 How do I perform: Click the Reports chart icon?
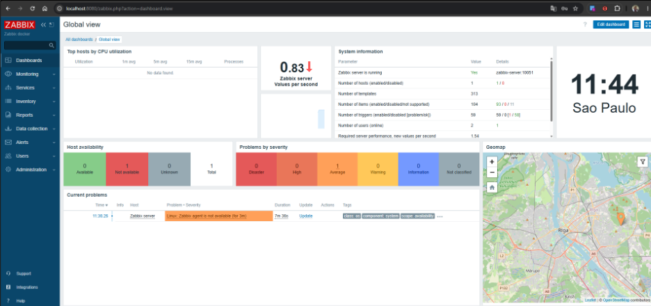click(8, 115)
